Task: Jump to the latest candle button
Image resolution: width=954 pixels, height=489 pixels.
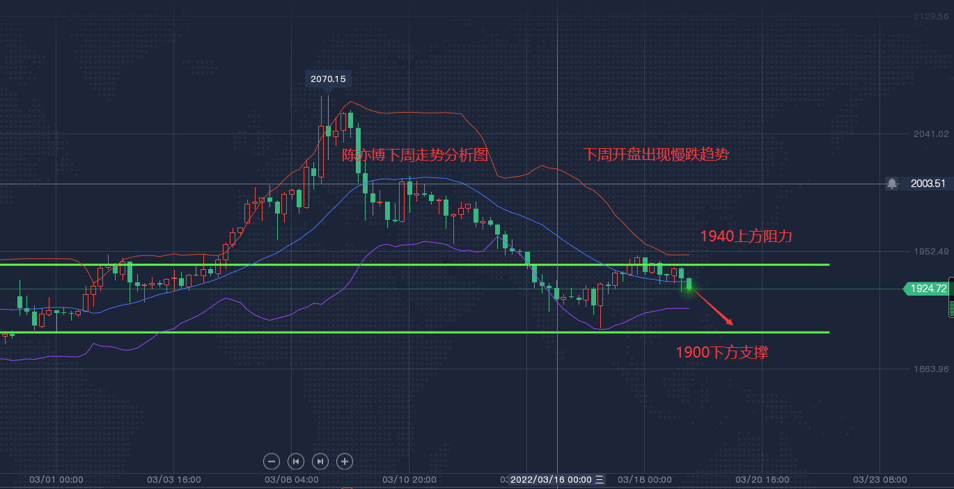Action: (320, 460)
